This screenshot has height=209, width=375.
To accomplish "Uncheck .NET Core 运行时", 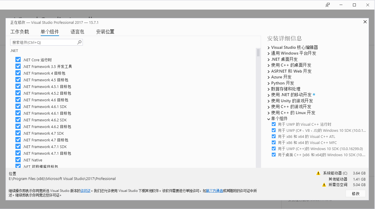I will [18, 60].
